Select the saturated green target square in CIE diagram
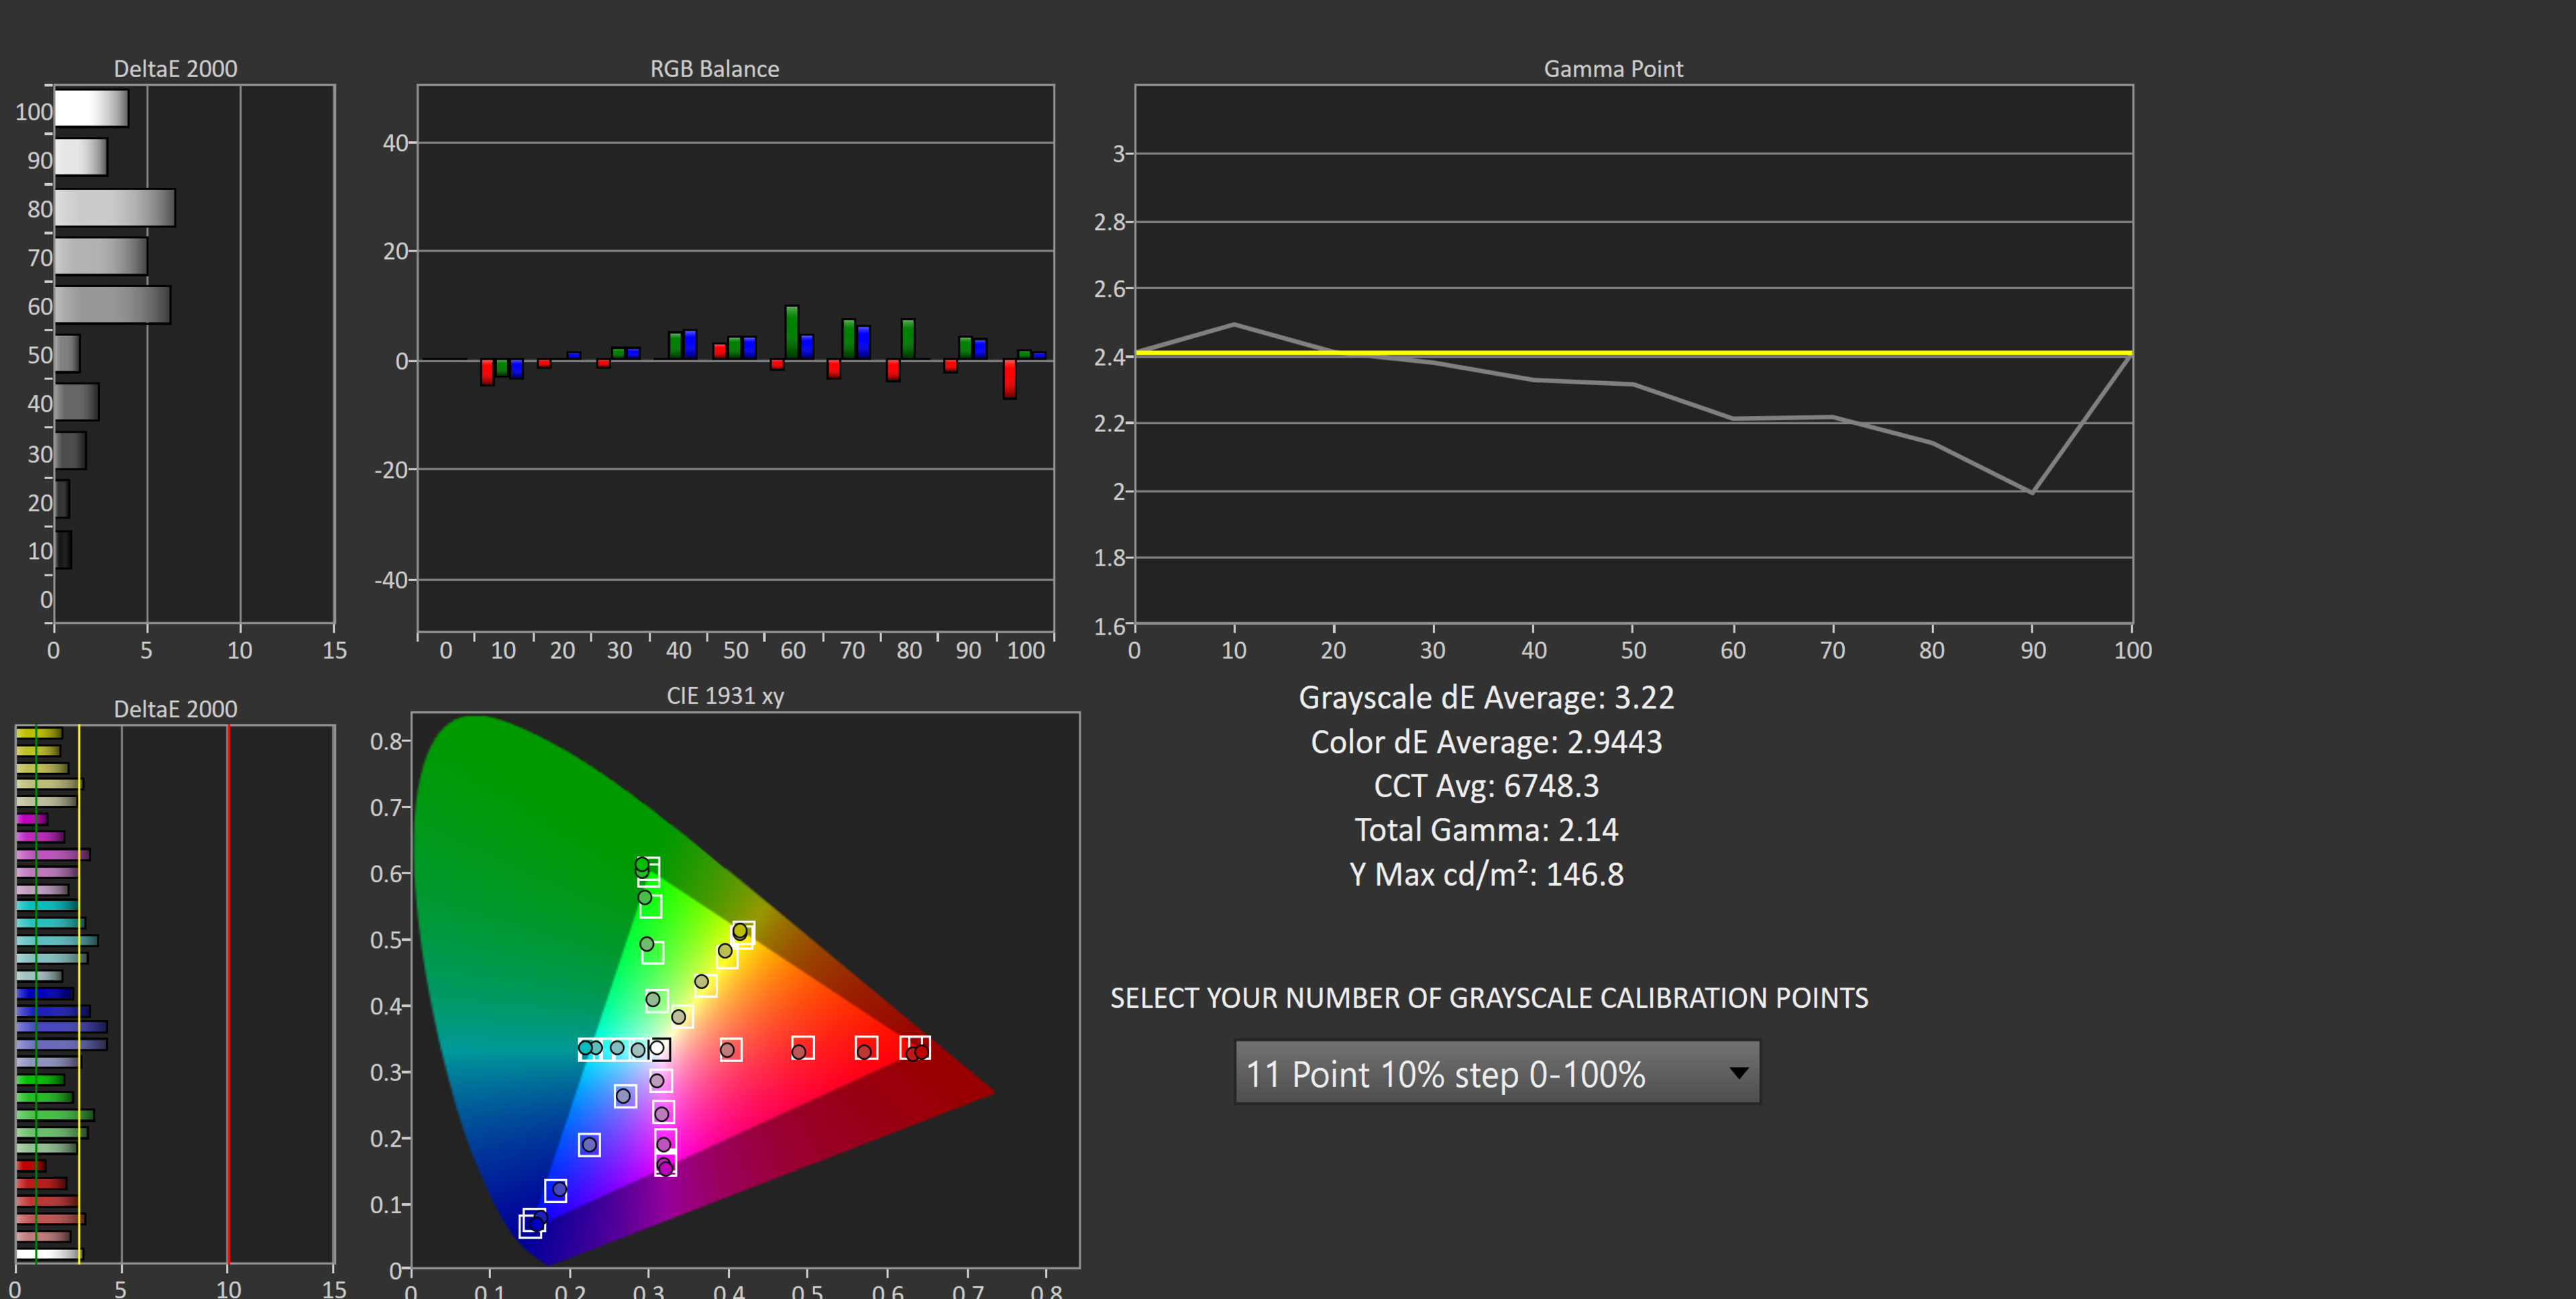 (x=648, y=869)
